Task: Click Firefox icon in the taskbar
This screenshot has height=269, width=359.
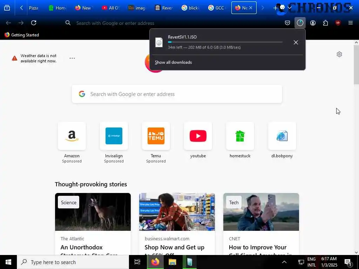Action: pyautogui.click(x=155, y=262)
